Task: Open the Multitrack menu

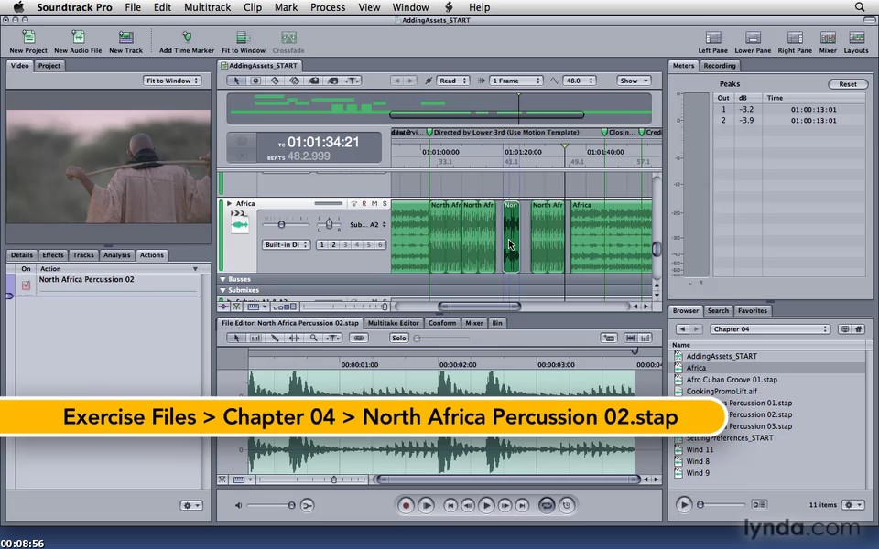Action: pos(208,6)
